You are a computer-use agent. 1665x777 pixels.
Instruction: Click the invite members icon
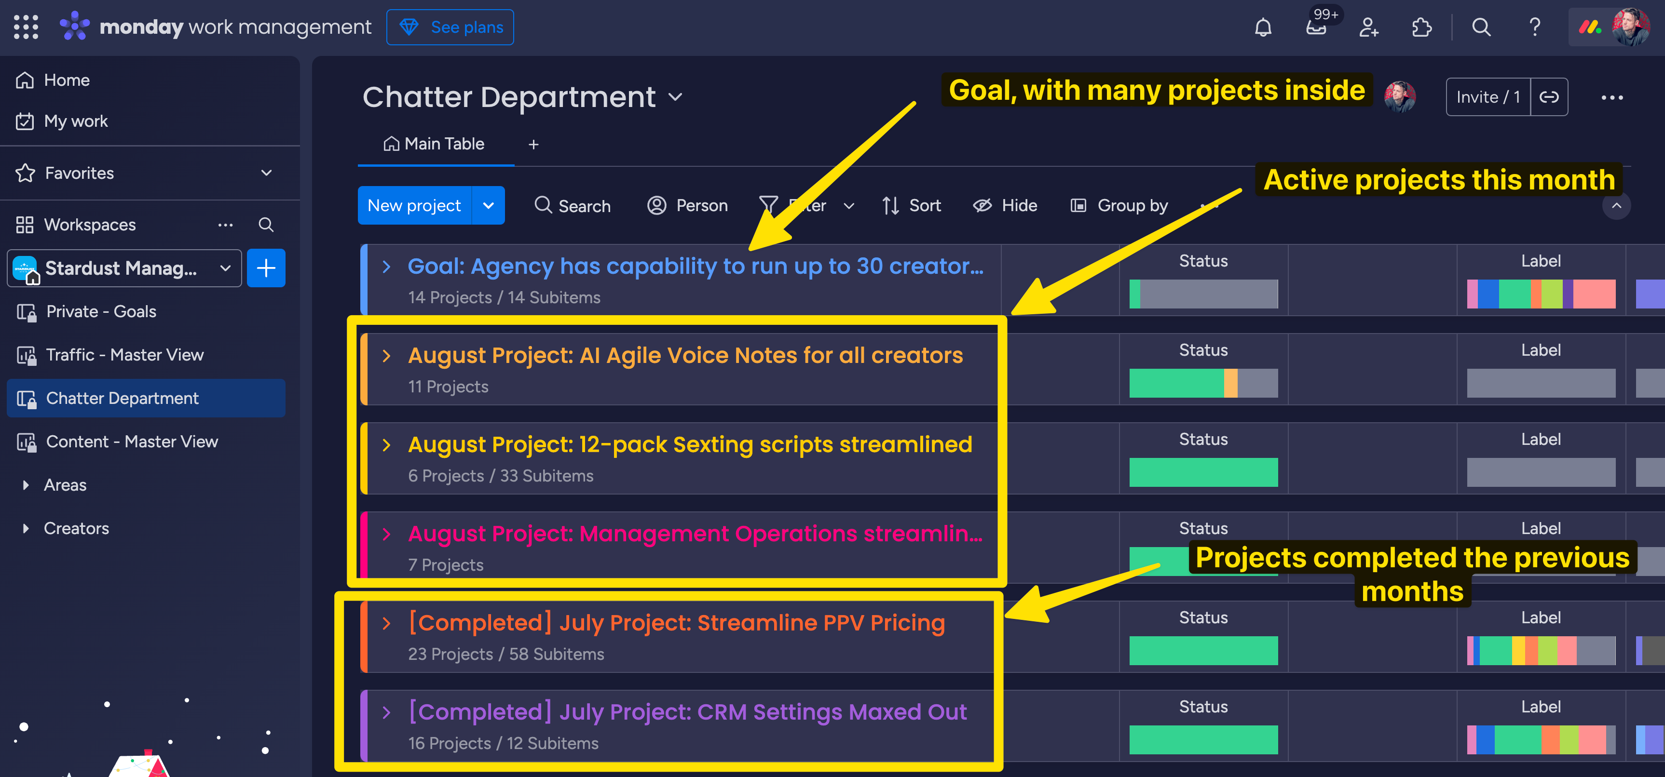coord(1368,27)
